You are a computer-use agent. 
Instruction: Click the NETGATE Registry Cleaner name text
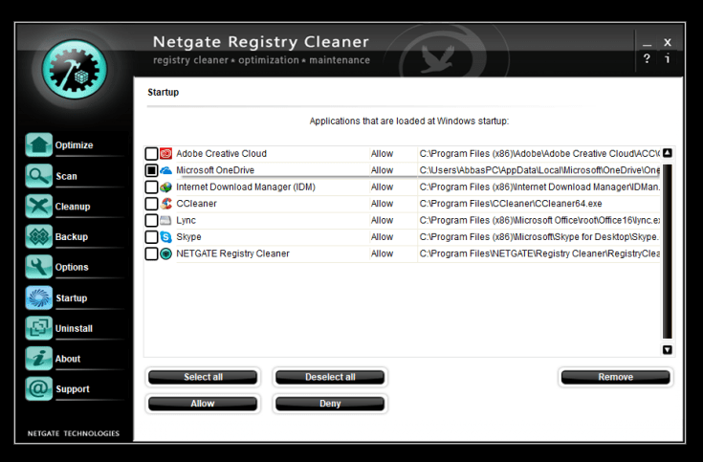pyautogui.click(x=232, y=253)
